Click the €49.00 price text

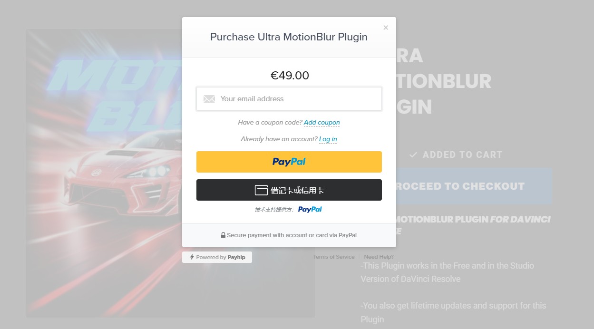coord(290,76)
